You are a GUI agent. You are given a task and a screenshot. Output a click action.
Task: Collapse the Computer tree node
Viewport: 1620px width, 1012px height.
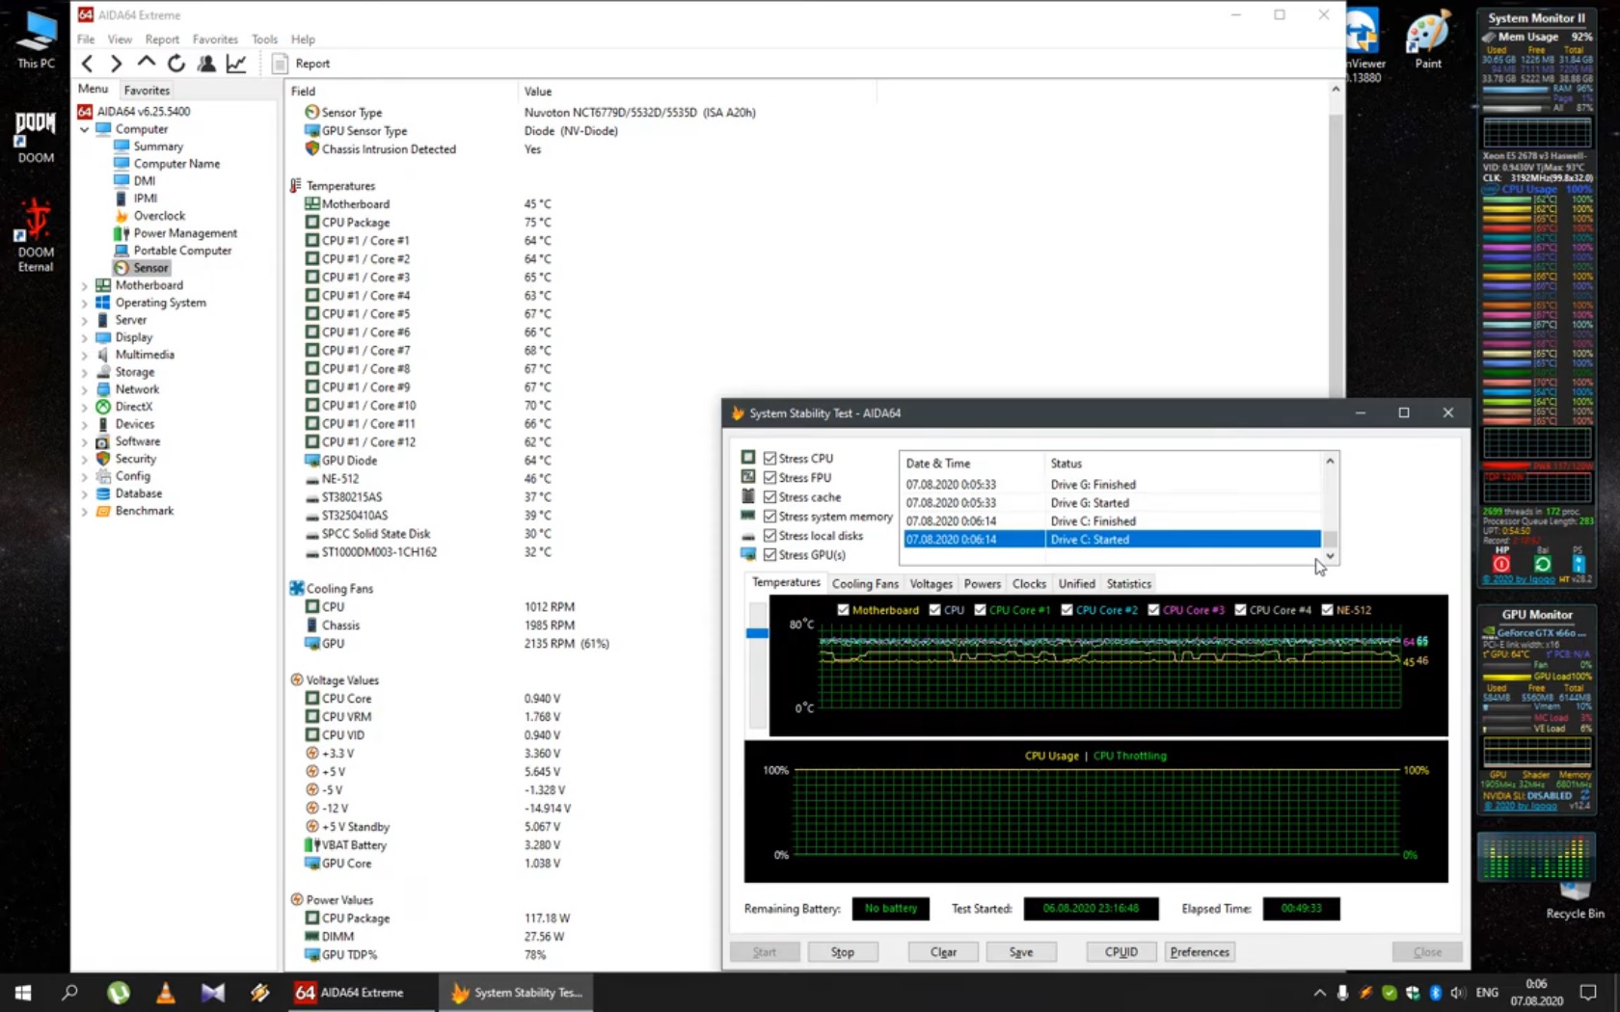point(85,129)
